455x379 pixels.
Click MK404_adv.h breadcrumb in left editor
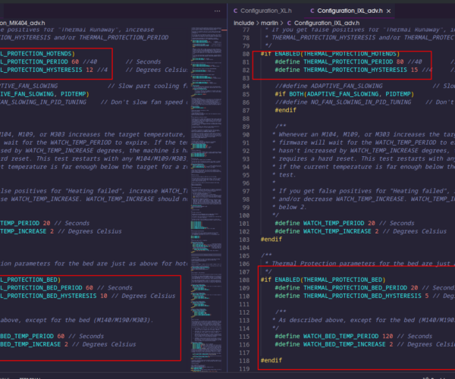click(x=22, y=23)
